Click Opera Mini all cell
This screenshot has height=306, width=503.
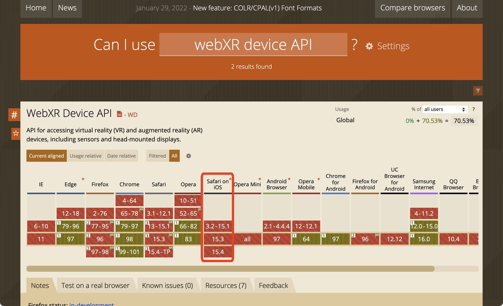click(x=247, y=239)
